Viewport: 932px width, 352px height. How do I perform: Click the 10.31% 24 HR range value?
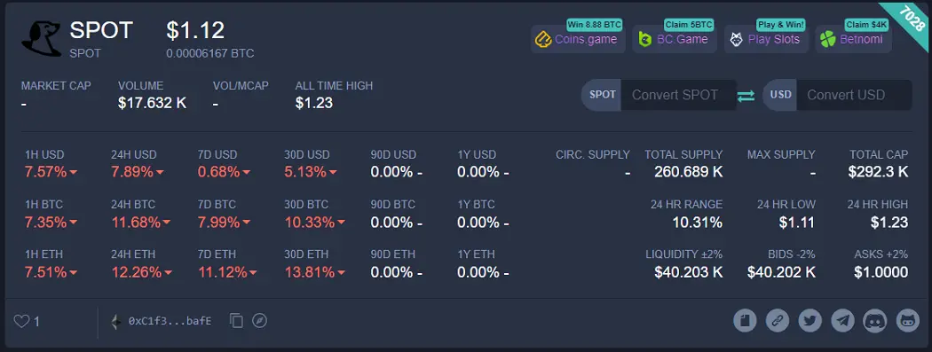(697, 223)
